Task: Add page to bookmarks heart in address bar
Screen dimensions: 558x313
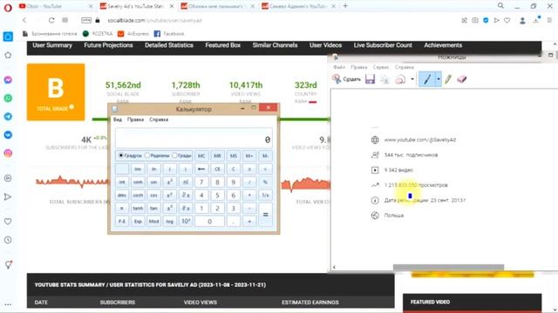Action: pyautogui.click(x=507, y=20)
